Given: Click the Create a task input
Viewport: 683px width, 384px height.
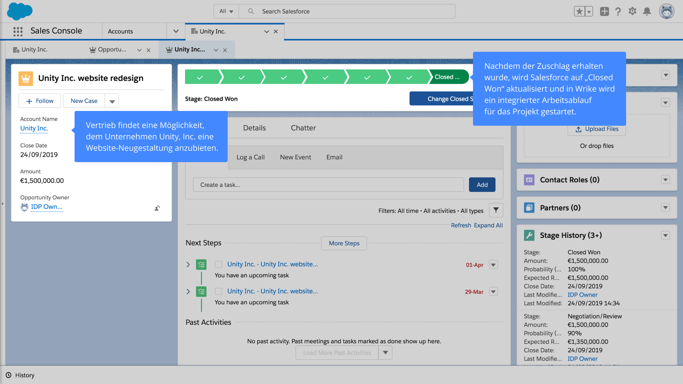Looking at the screenshot, I should point(328,185).
